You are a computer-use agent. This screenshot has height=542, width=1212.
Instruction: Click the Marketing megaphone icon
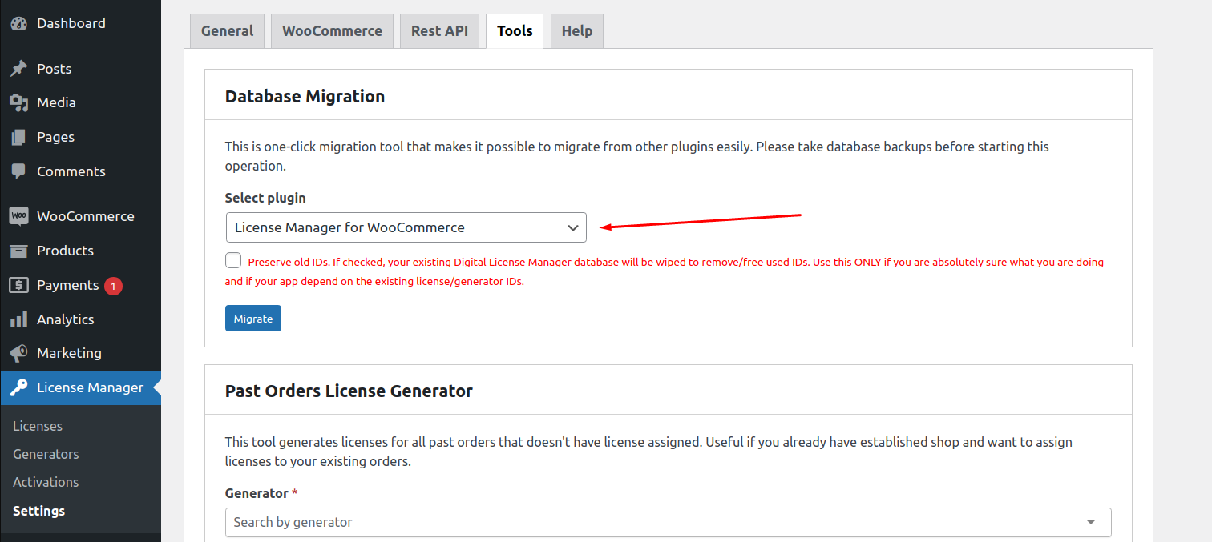(x=18, y=352)
